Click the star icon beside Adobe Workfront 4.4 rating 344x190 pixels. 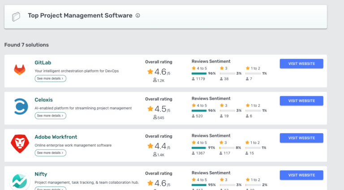(150, 146)
